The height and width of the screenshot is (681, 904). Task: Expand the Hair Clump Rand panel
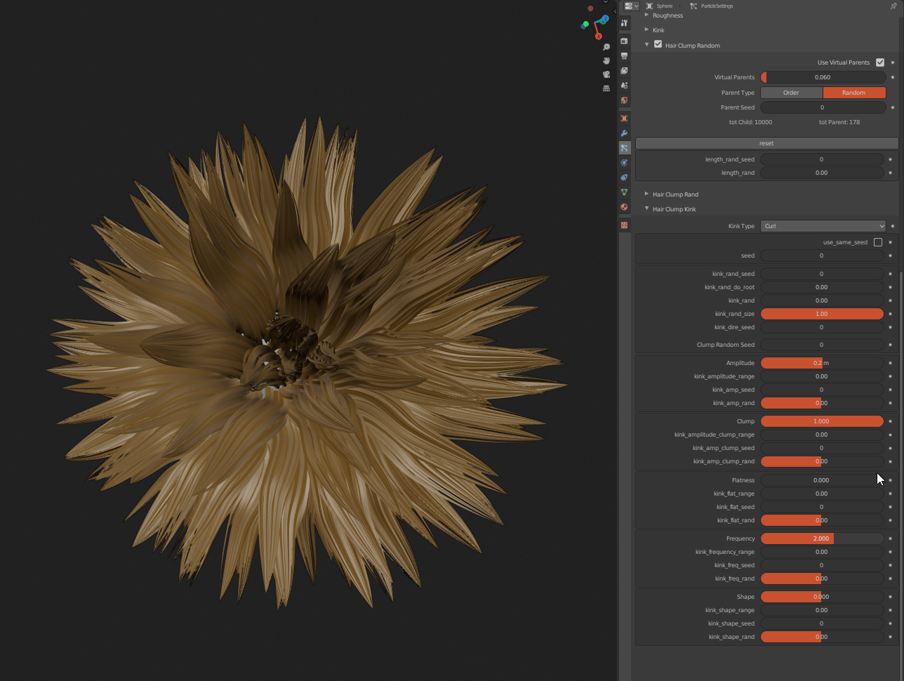coord(674,194)
